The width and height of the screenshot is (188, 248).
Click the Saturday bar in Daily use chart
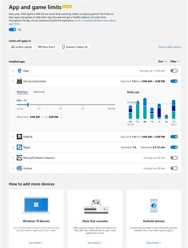click(x=166, y=117)
